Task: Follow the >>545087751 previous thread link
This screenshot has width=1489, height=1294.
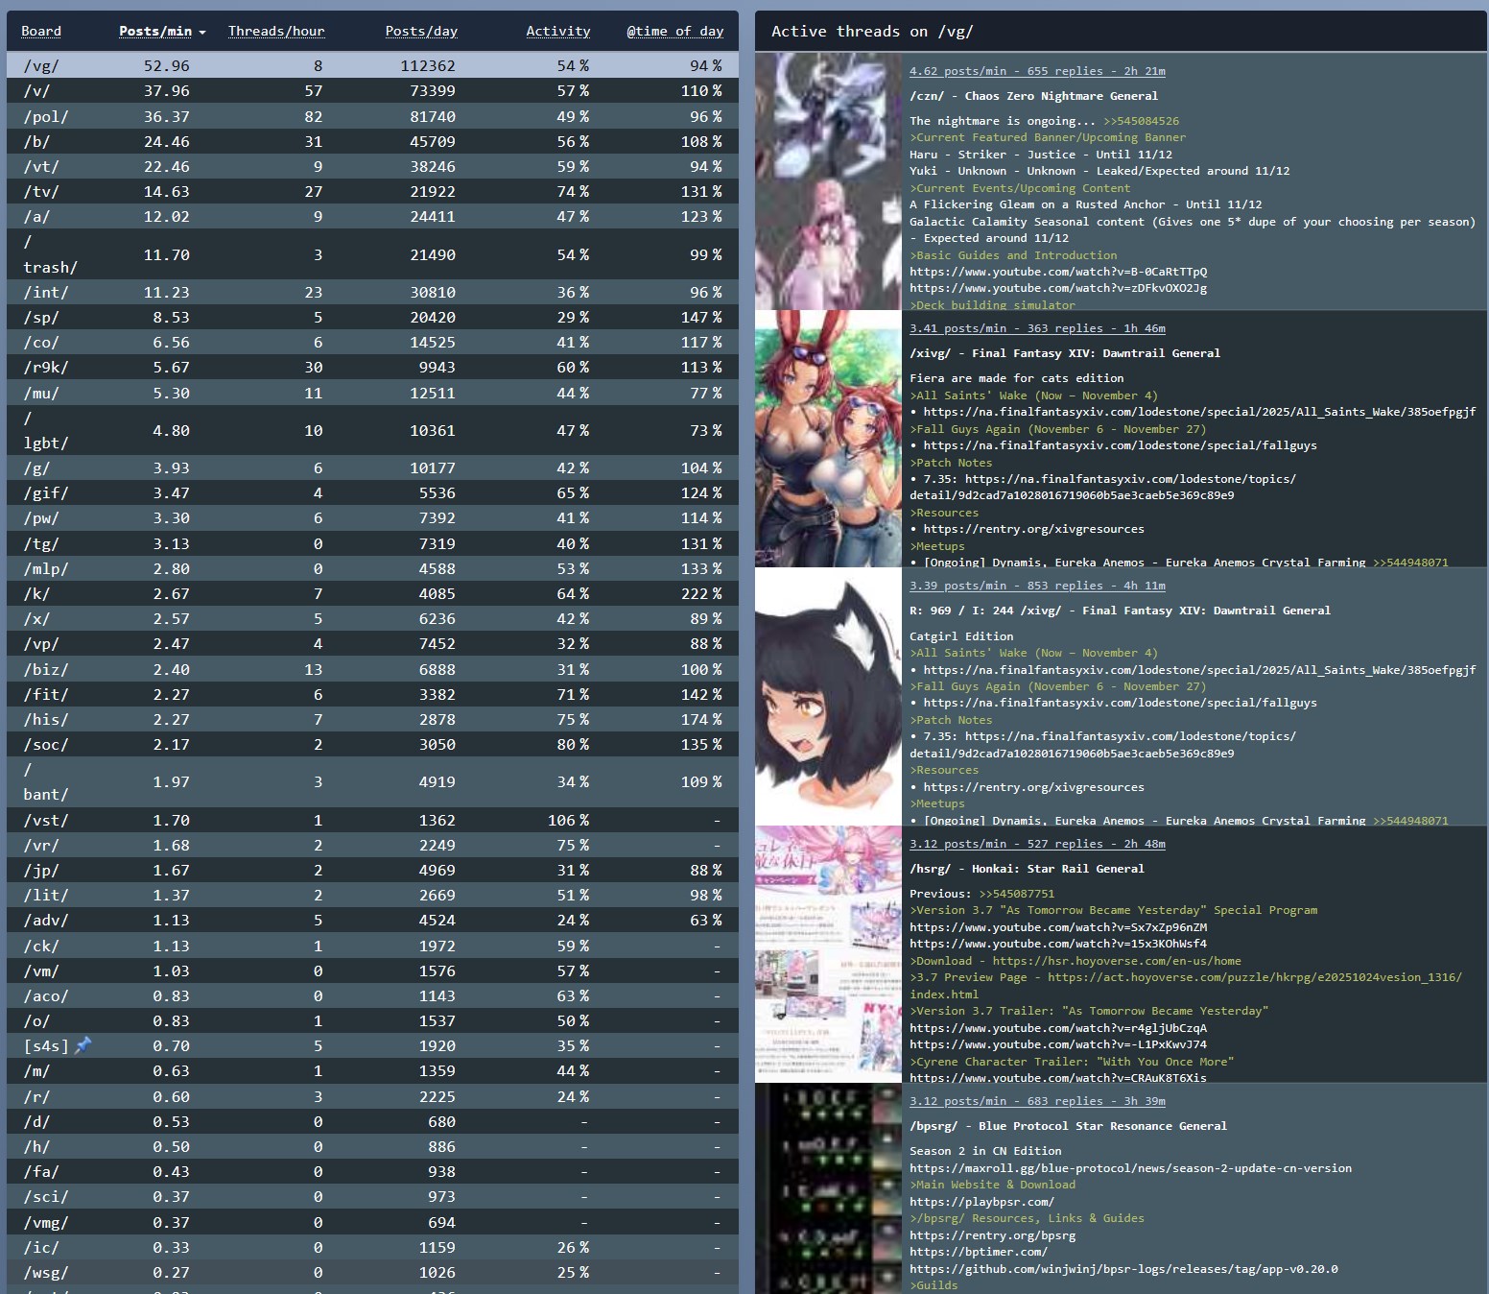Action: click(1016, 894)
